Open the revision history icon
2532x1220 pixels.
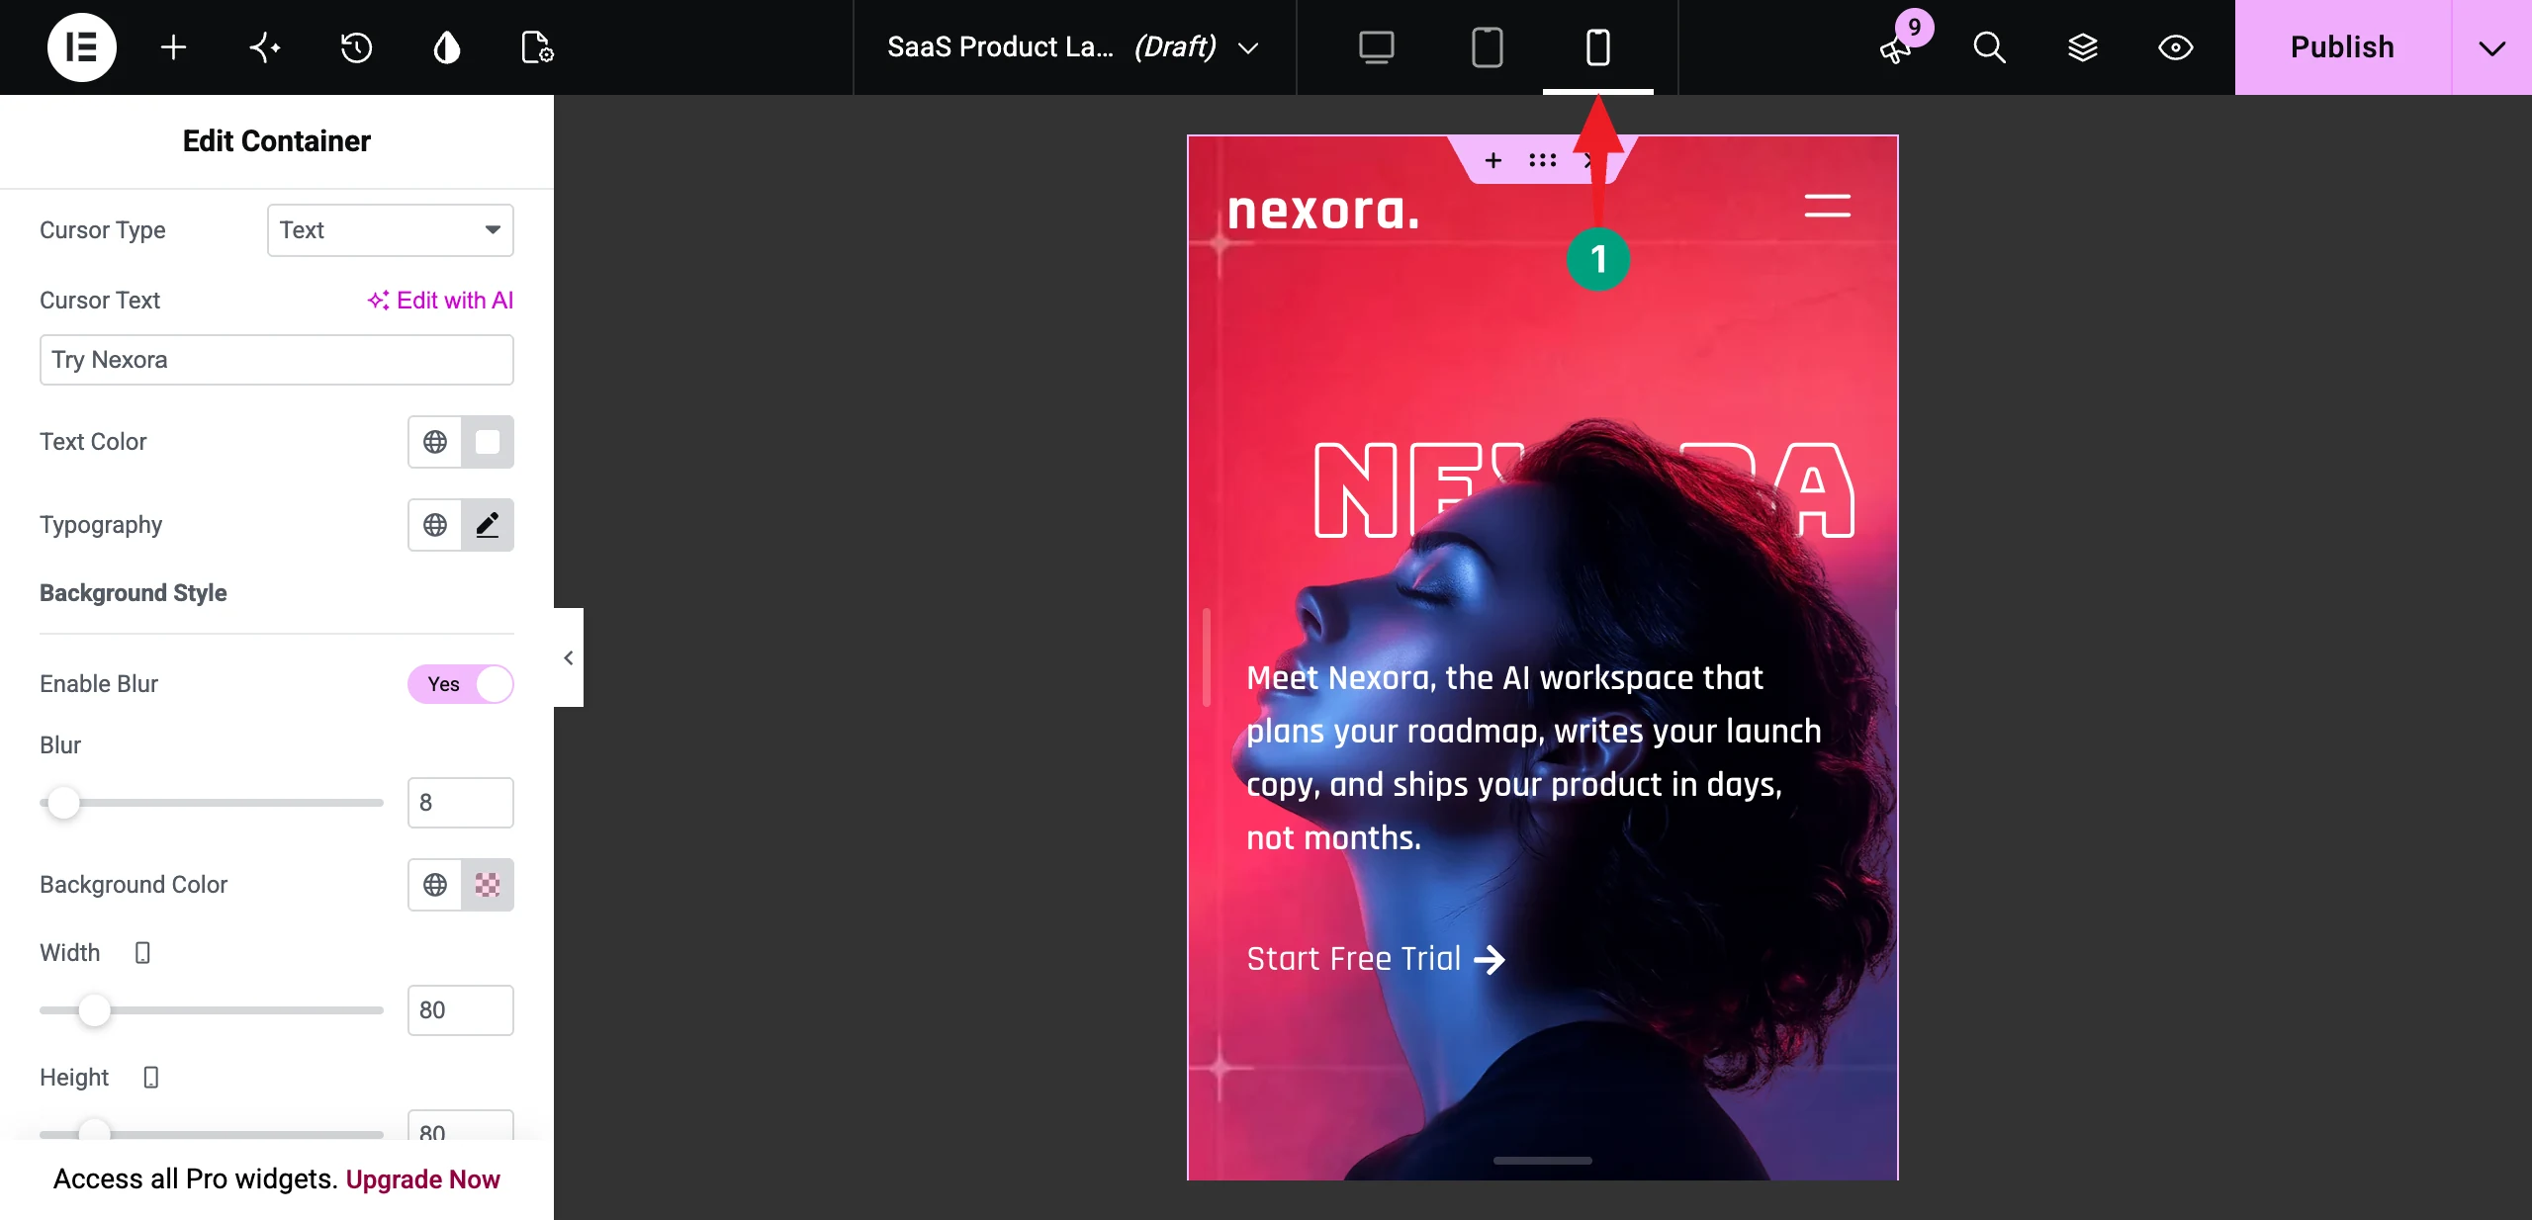coord(356,47)
